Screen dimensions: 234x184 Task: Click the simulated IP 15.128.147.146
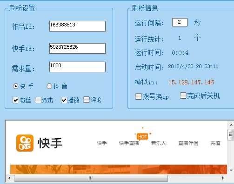click(191, 82)
